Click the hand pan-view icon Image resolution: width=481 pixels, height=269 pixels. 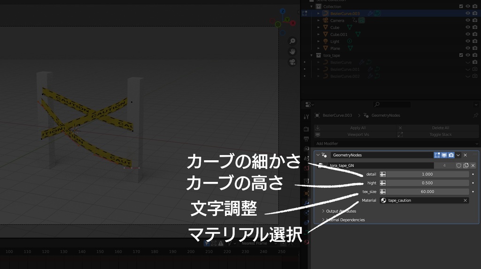(x=292, y=52)
